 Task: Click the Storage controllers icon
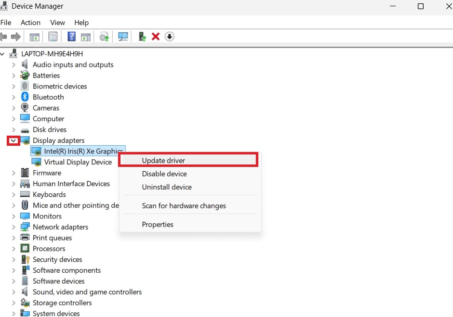(25, 302)
